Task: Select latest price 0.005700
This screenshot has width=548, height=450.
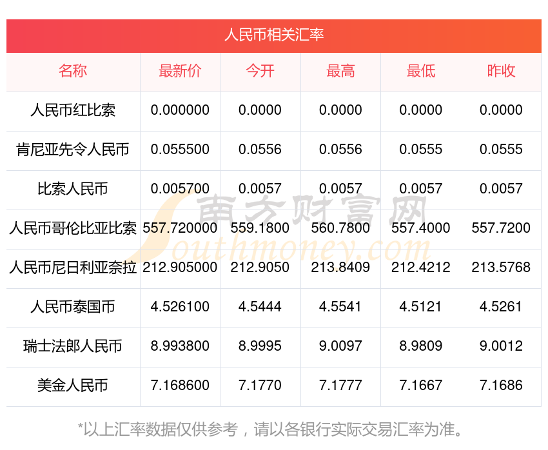Action: [180, 189]
